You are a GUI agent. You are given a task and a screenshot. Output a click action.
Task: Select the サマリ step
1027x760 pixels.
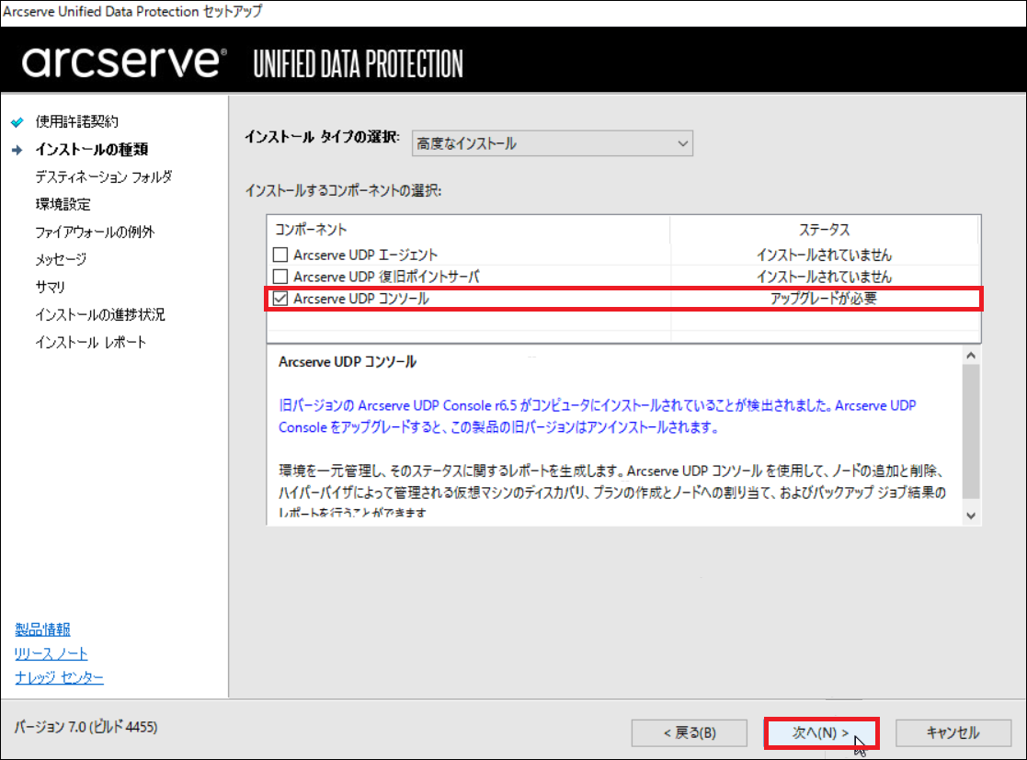click(x=51, y=287)
